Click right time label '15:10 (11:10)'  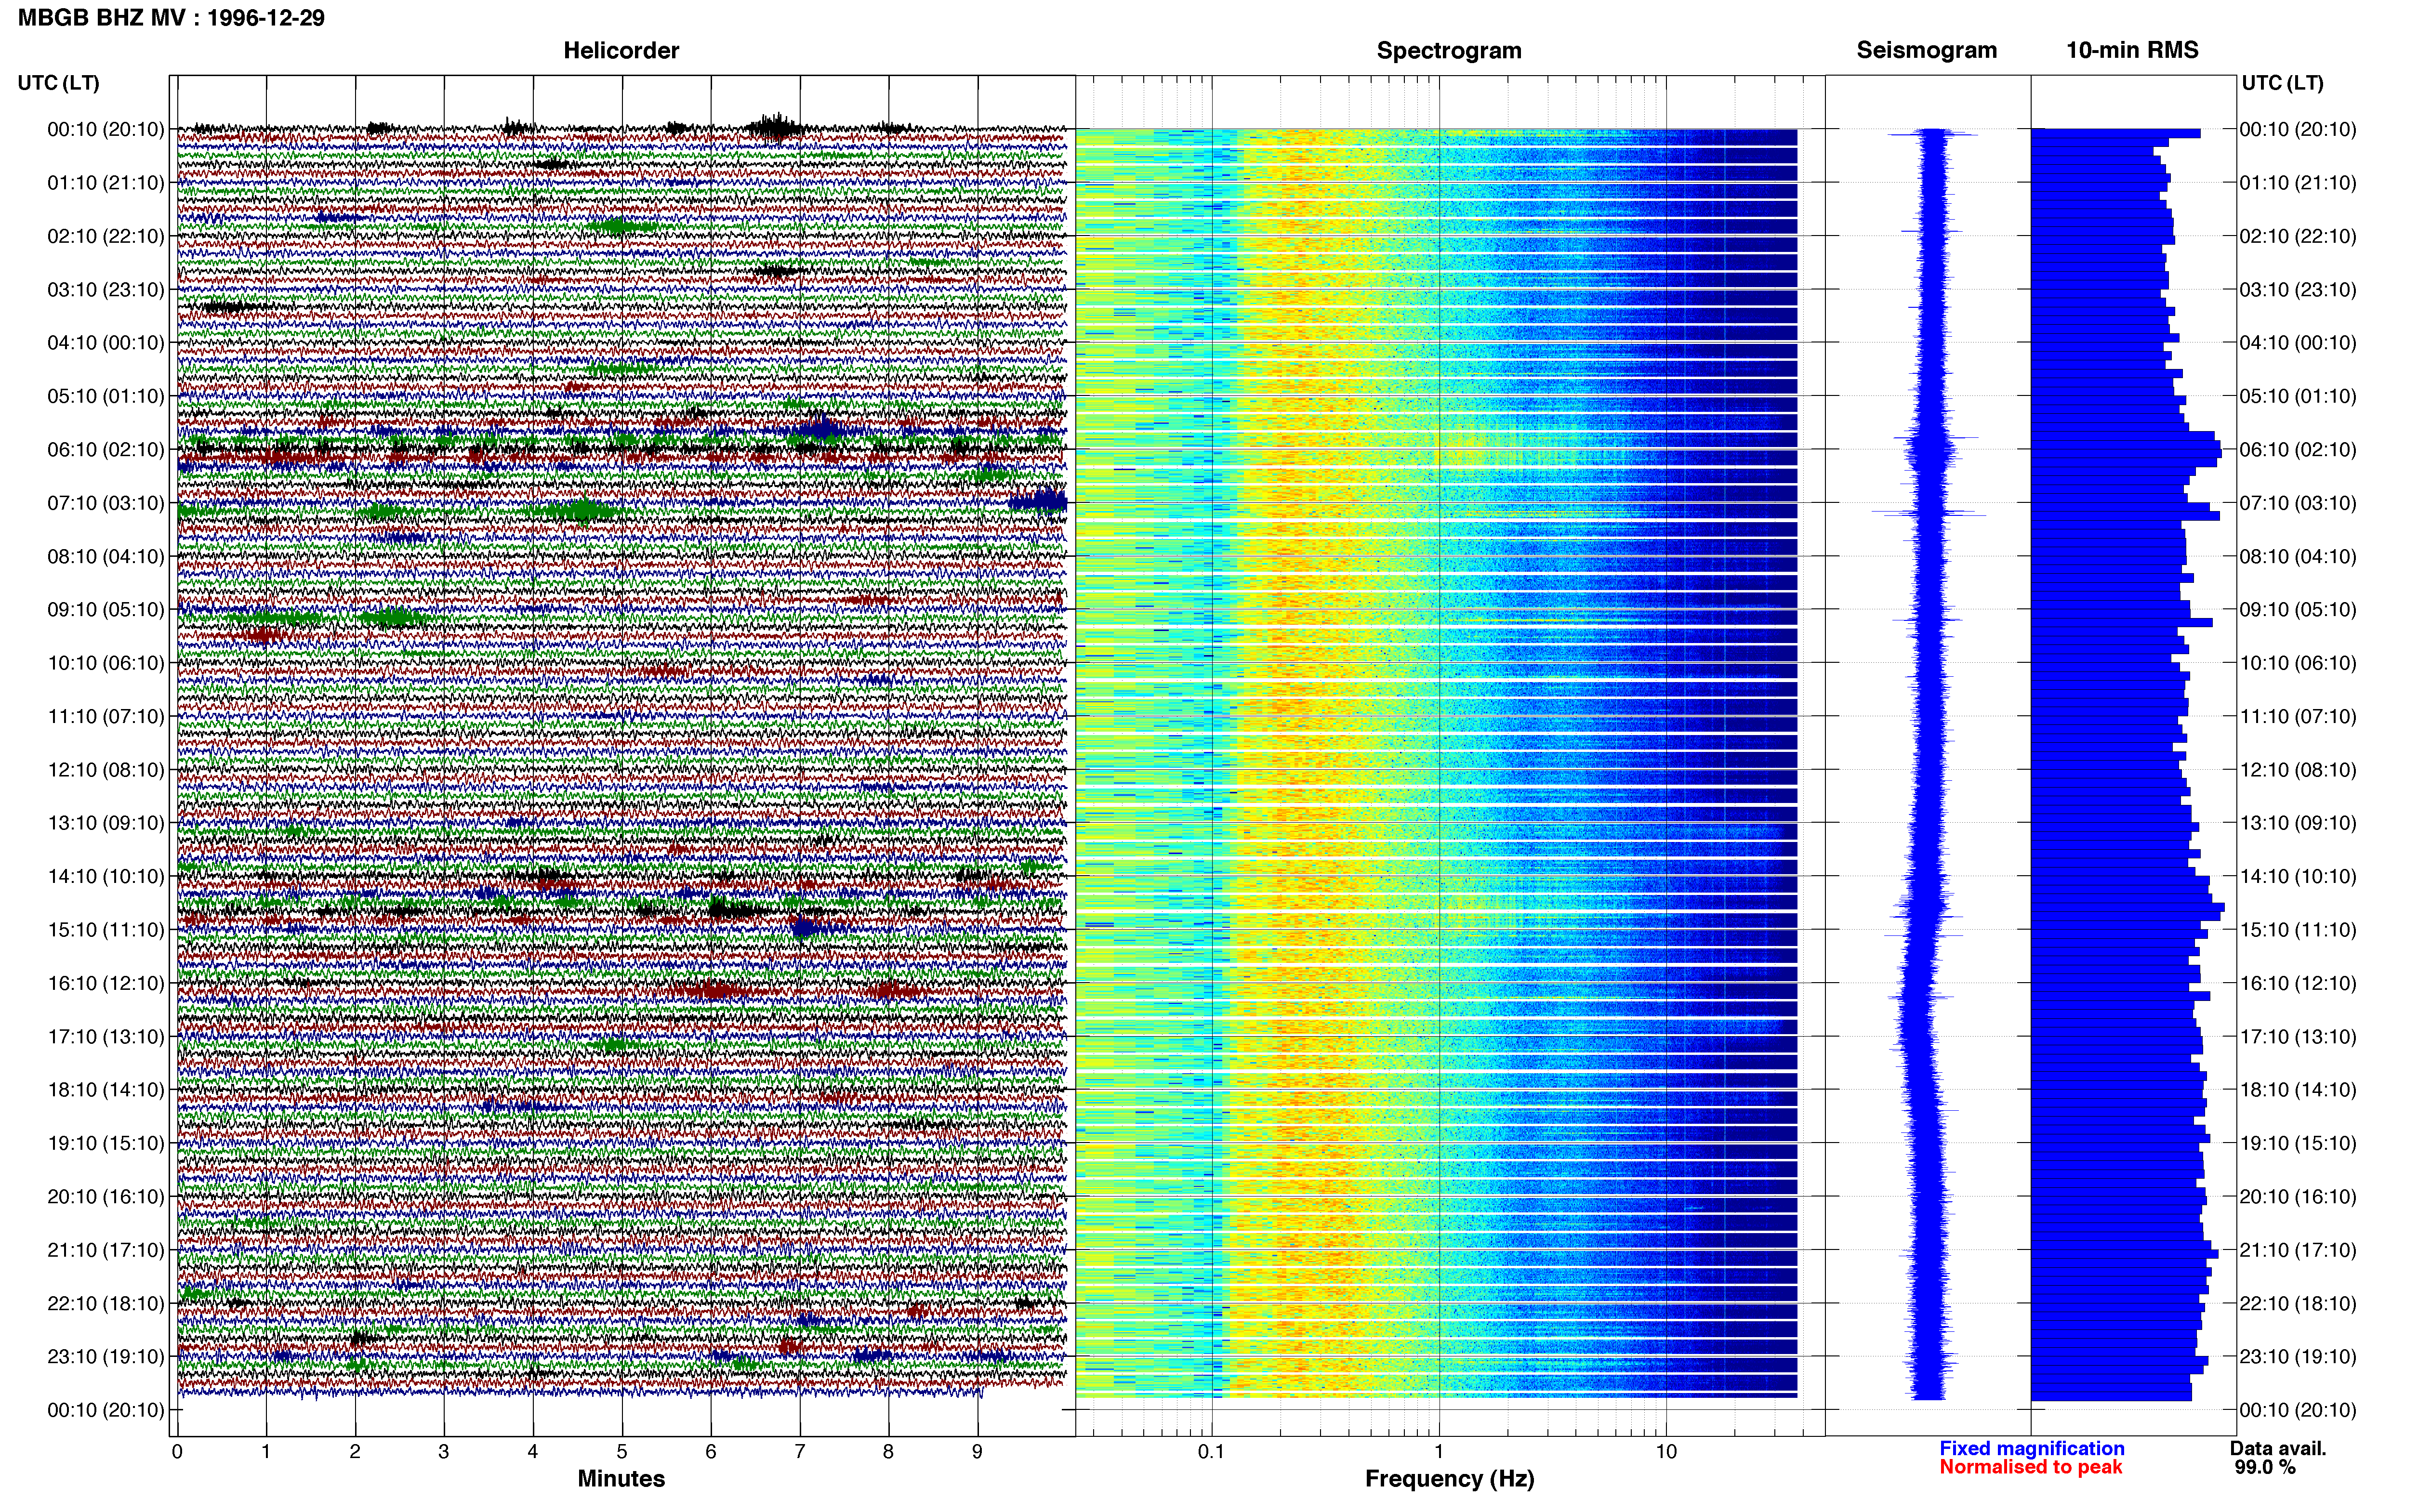(x=2298, y=930)
